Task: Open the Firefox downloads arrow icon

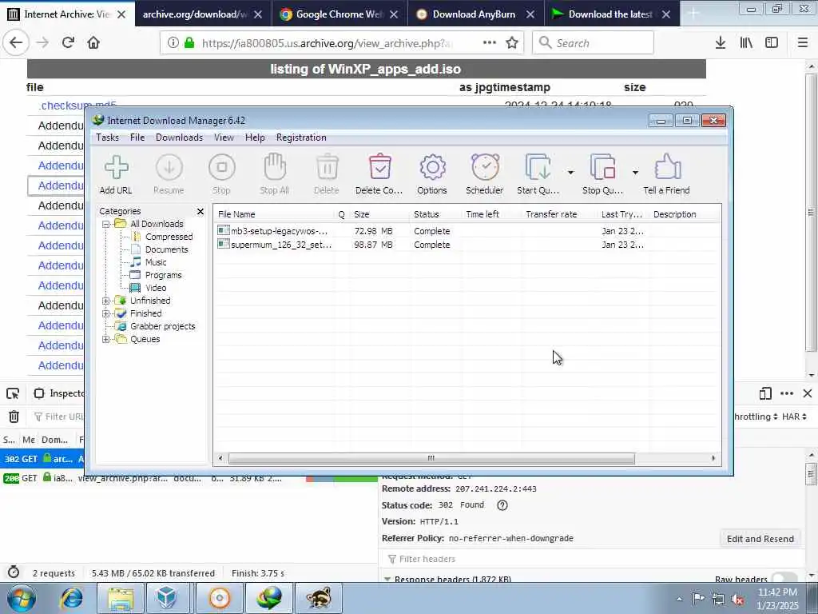Action: click(x=721, y=43)
